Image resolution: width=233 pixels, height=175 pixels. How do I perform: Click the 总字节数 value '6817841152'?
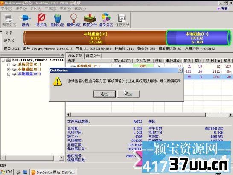pos(214,128)
